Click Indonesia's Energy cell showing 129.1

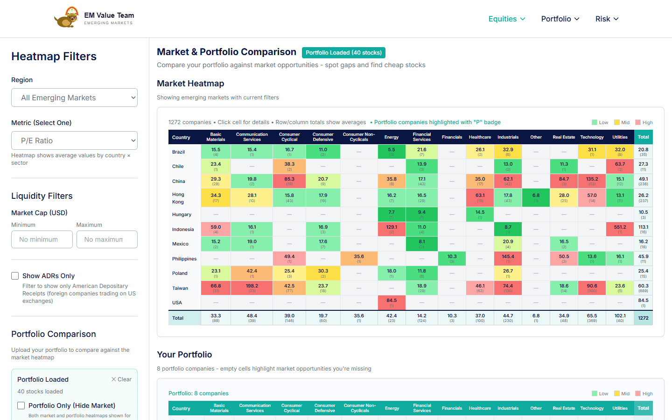tap(392, 229)
